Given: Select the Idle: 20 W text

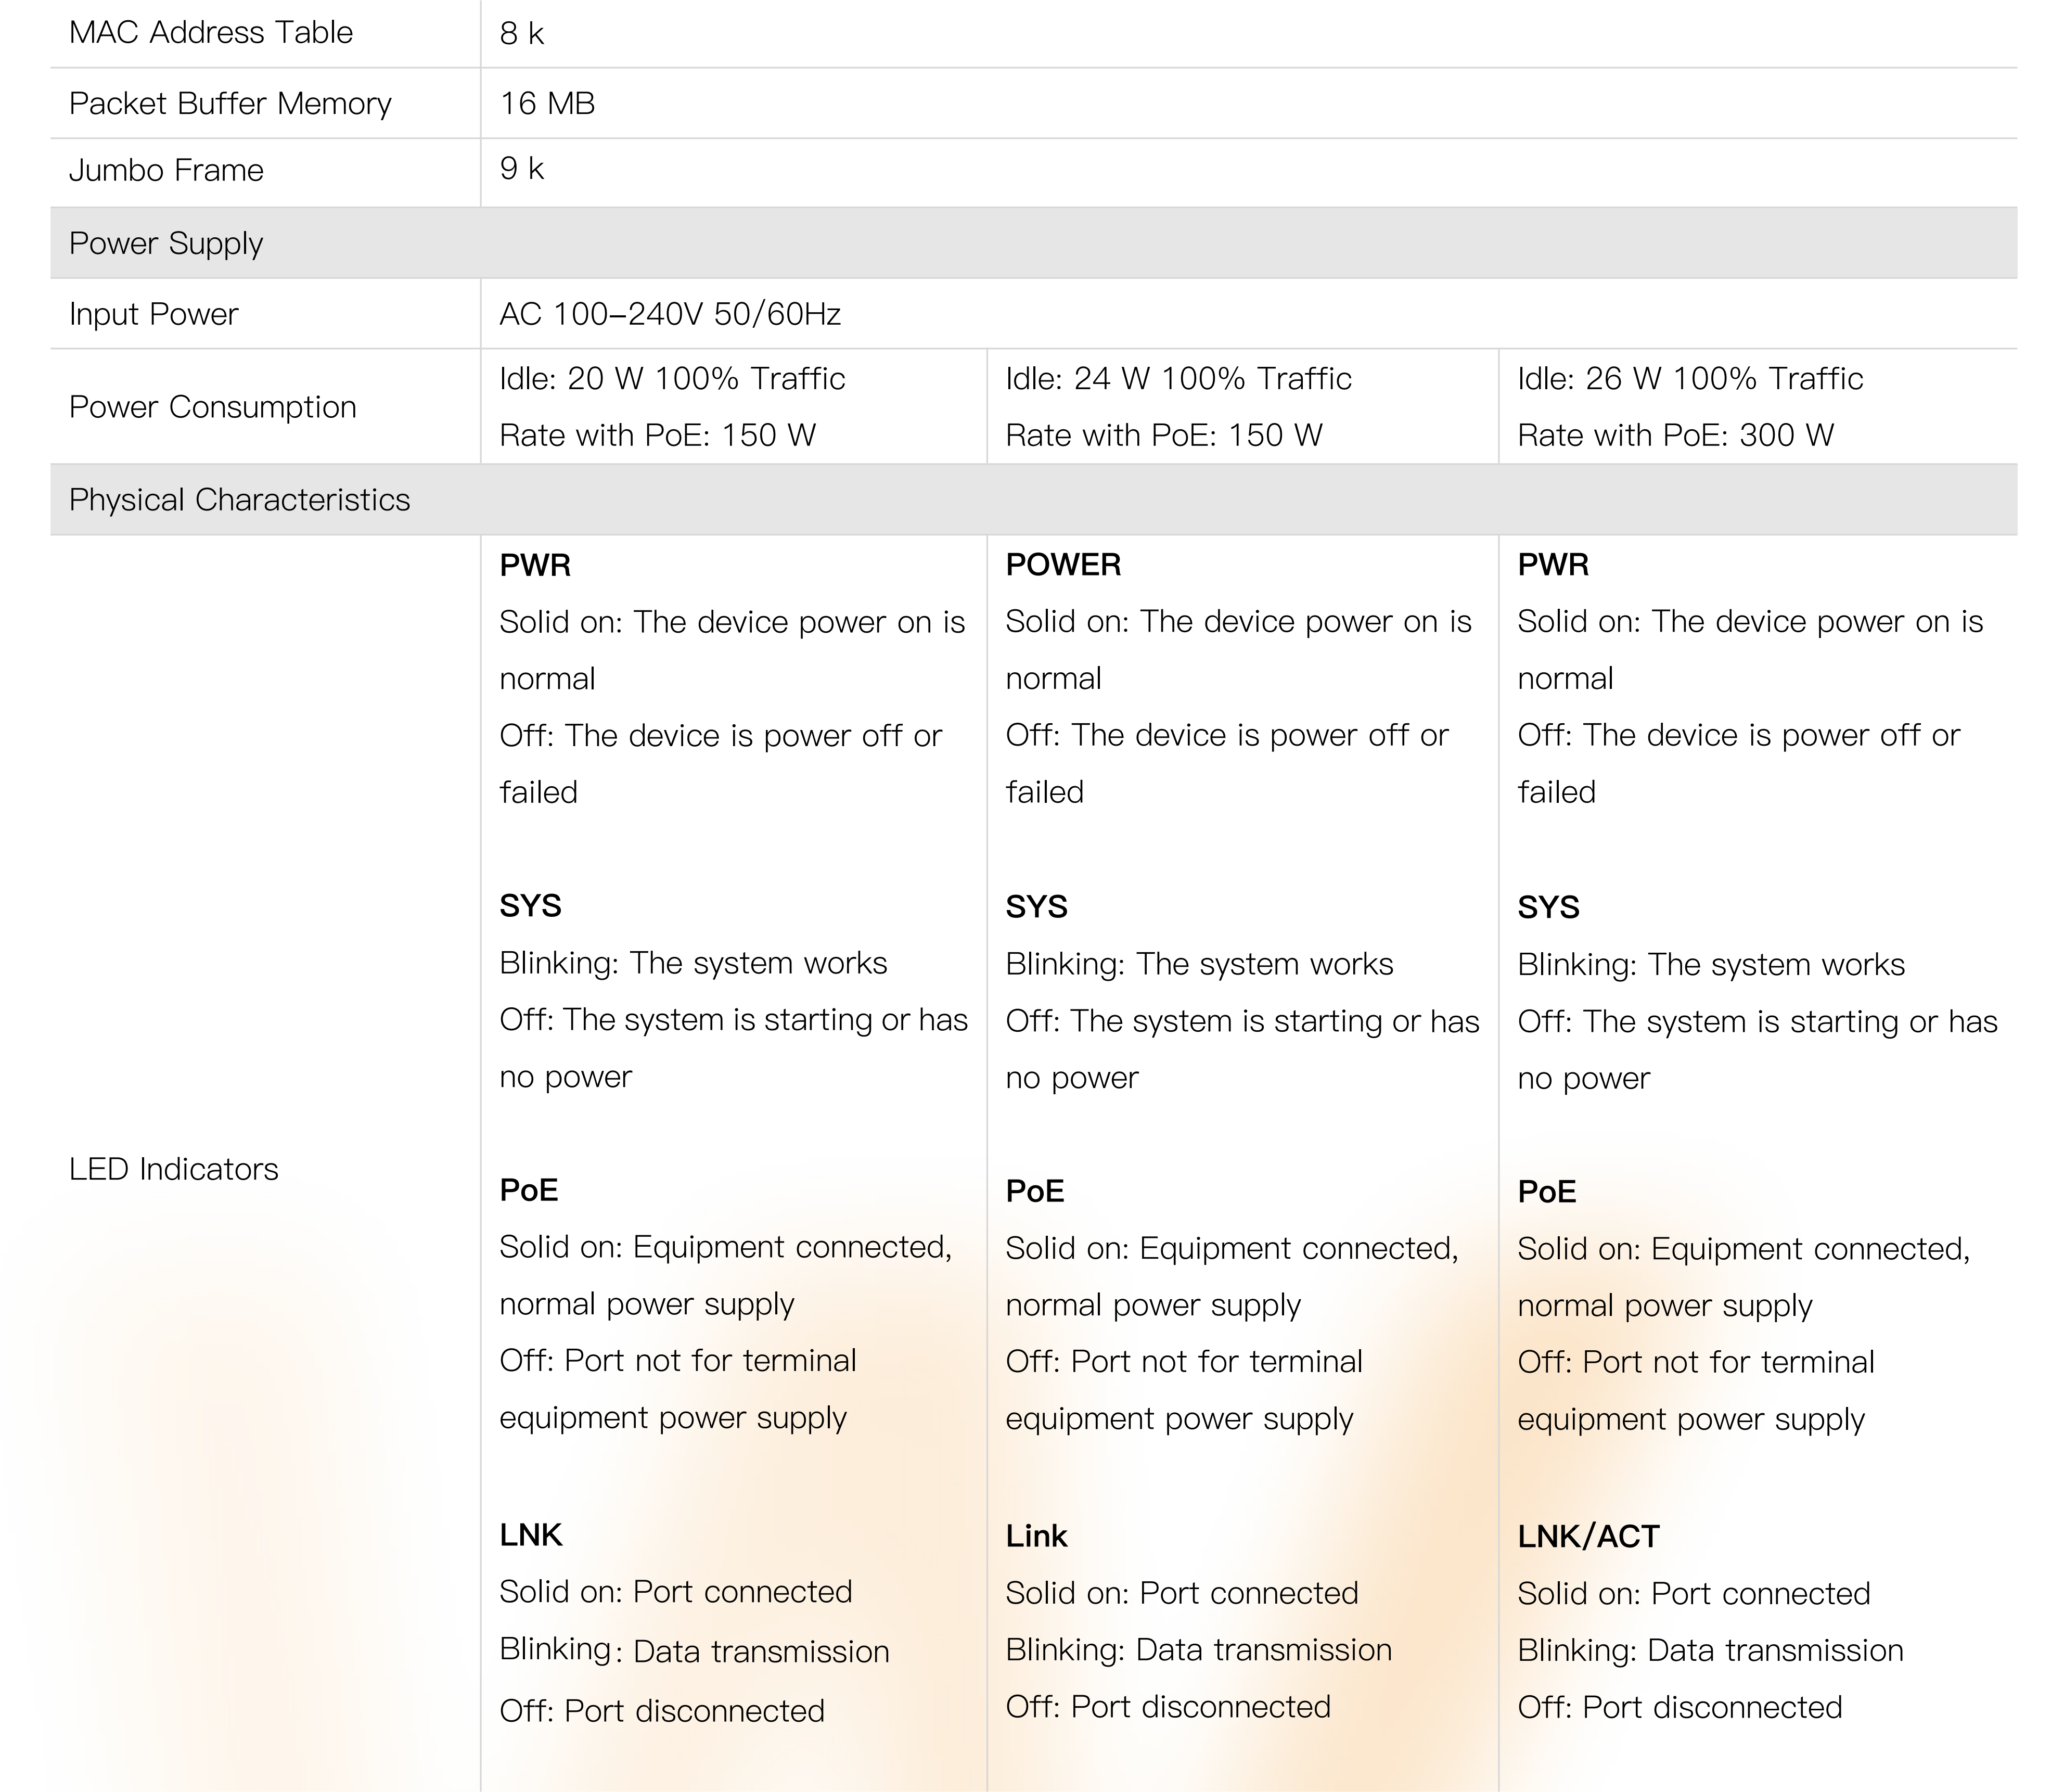Looking at the screenshot, I should [x=571, y=379].
